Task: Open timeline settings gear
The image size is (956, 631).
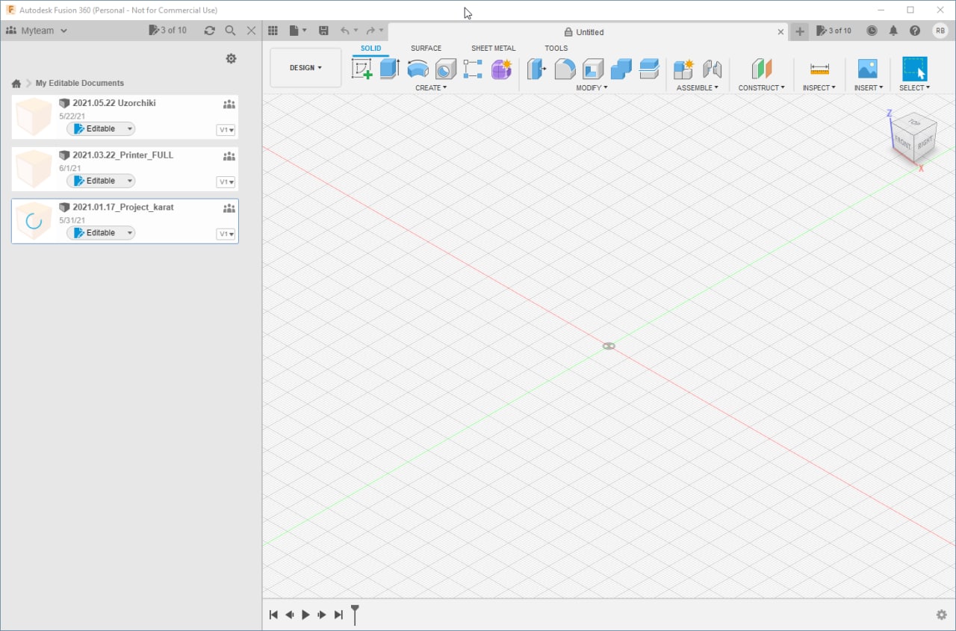Action: point(941,615)
